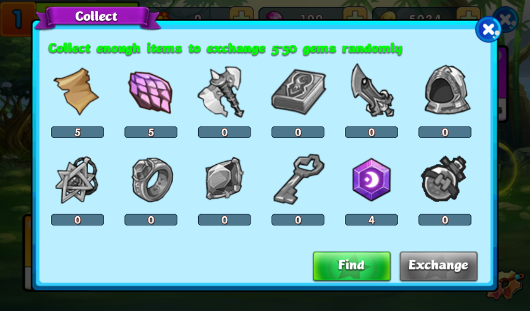530x311 pixels.
Task: Click the green Find button
Action: pyautogui.click(x=352, y=266)
